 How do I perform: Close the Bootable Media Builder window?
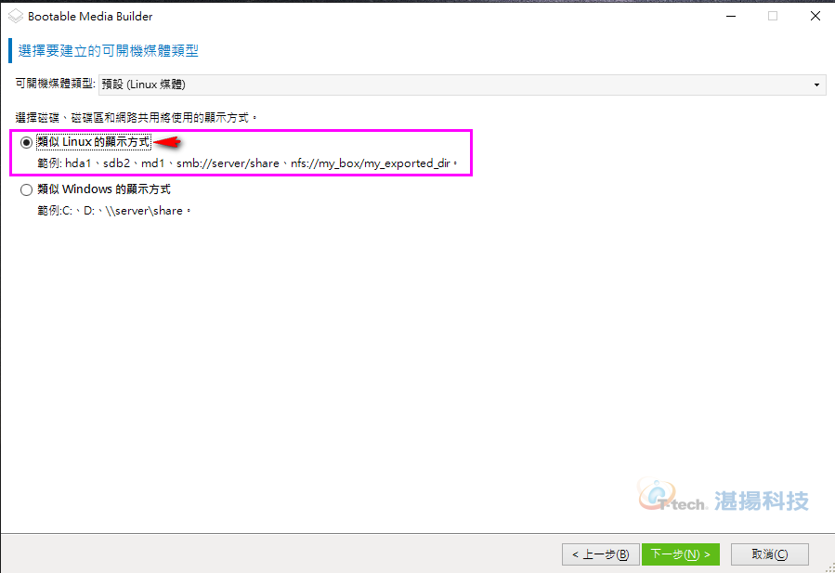pyautogui.click(x=815, y=17)
